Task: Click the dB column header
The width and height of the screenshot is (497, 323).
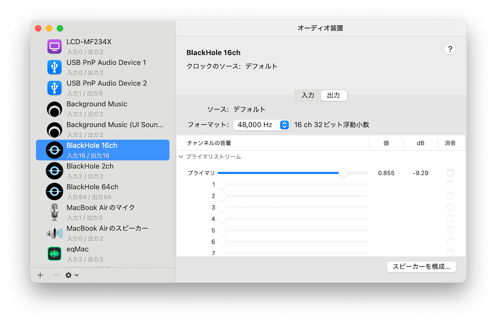Action: click(x=421, y=143)
